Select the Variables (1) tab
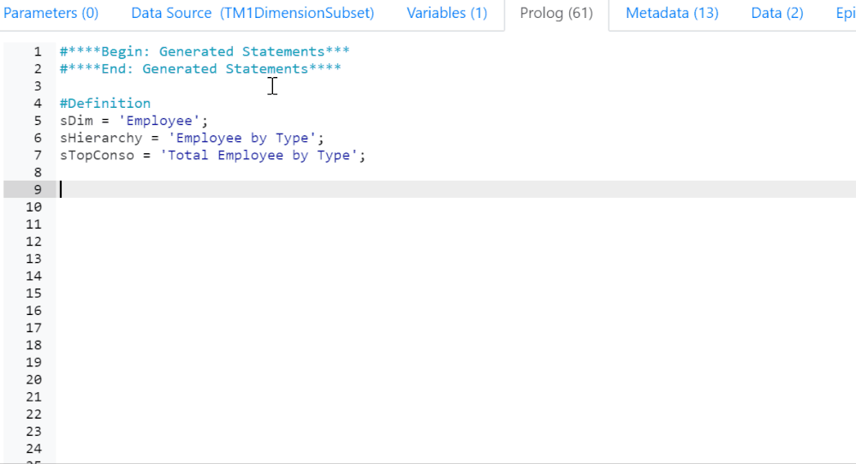The width and height of the screenshot is (856, 464). click(x=446, y=14)
